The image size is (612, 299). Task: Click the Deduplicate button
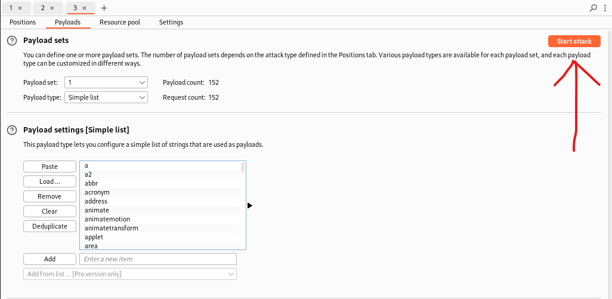[x=50, y=226]
